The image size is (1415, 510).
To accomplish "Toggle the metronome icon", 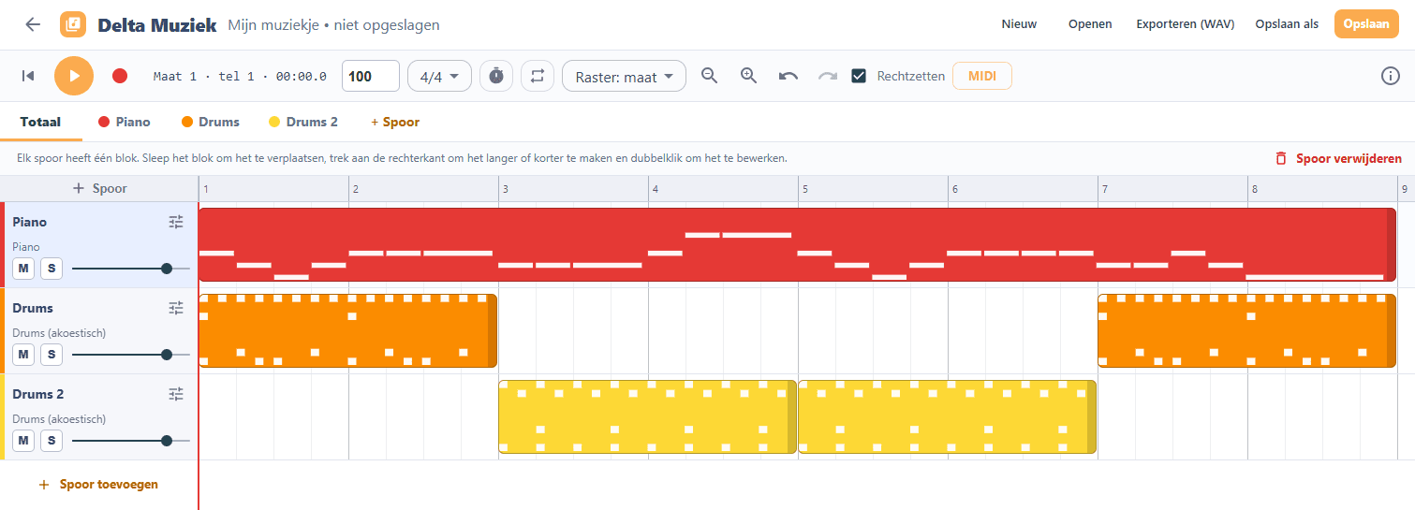I will coord(496,76).
